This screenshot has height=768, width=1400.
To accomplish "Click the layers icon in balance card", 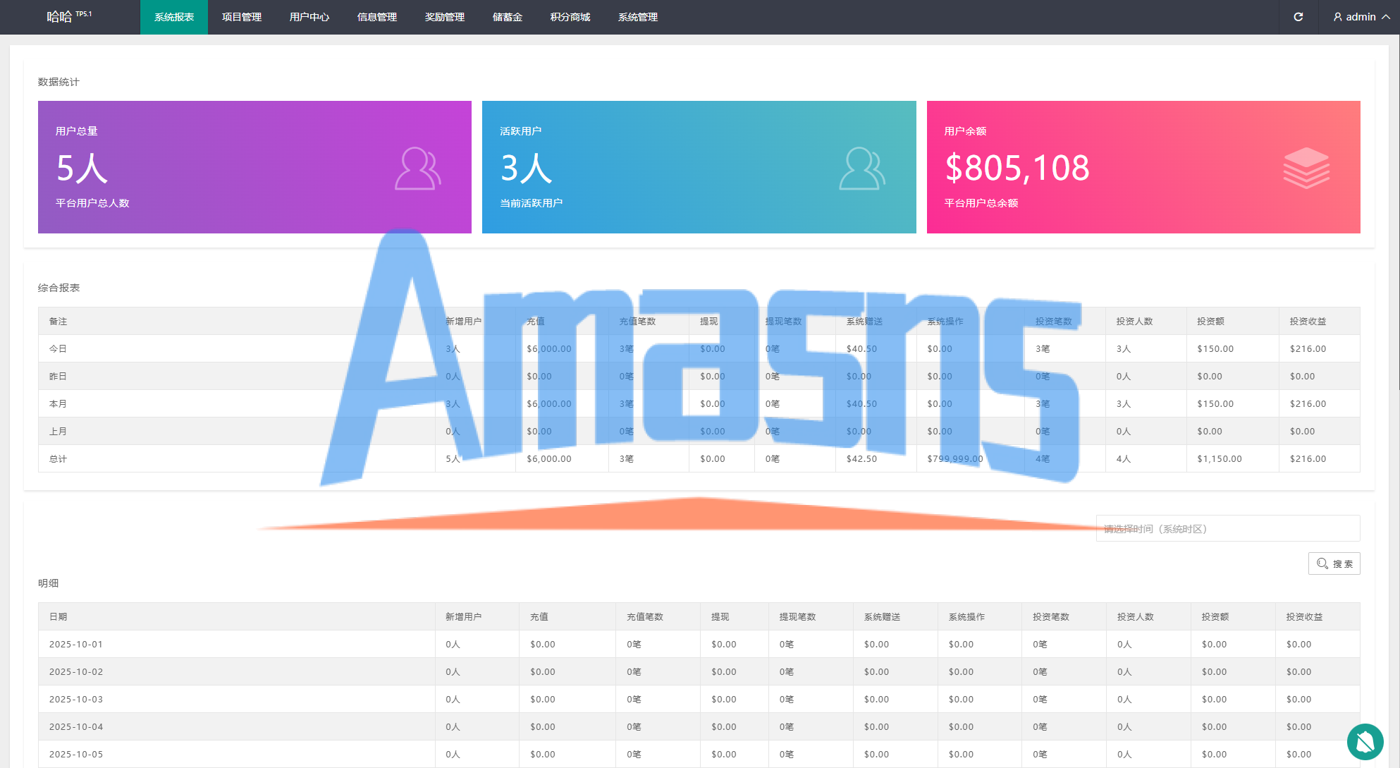I will [1306, 168].
